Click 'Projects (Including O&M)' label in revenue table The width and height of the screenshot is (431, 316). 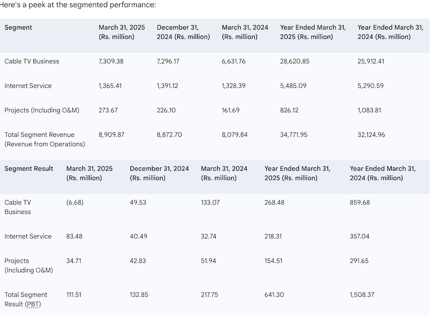click(42, 110)
